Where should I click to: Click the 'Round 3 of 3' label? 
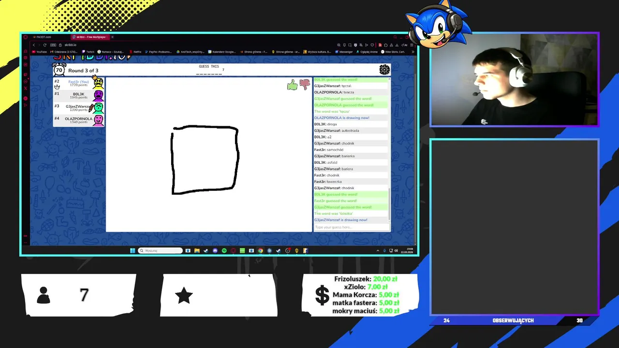tap(83, 71)
